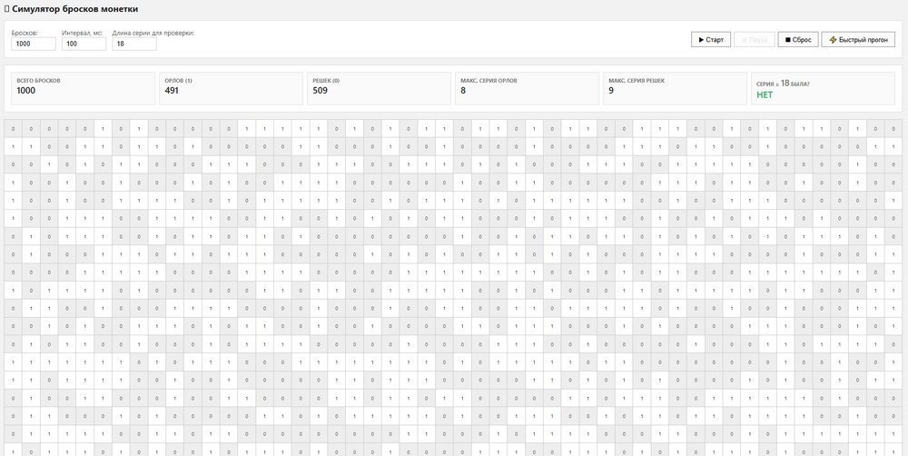Click the РЕШЕК (0) count value 509
The image size is (908, 456).
click(x=320, y=91)
